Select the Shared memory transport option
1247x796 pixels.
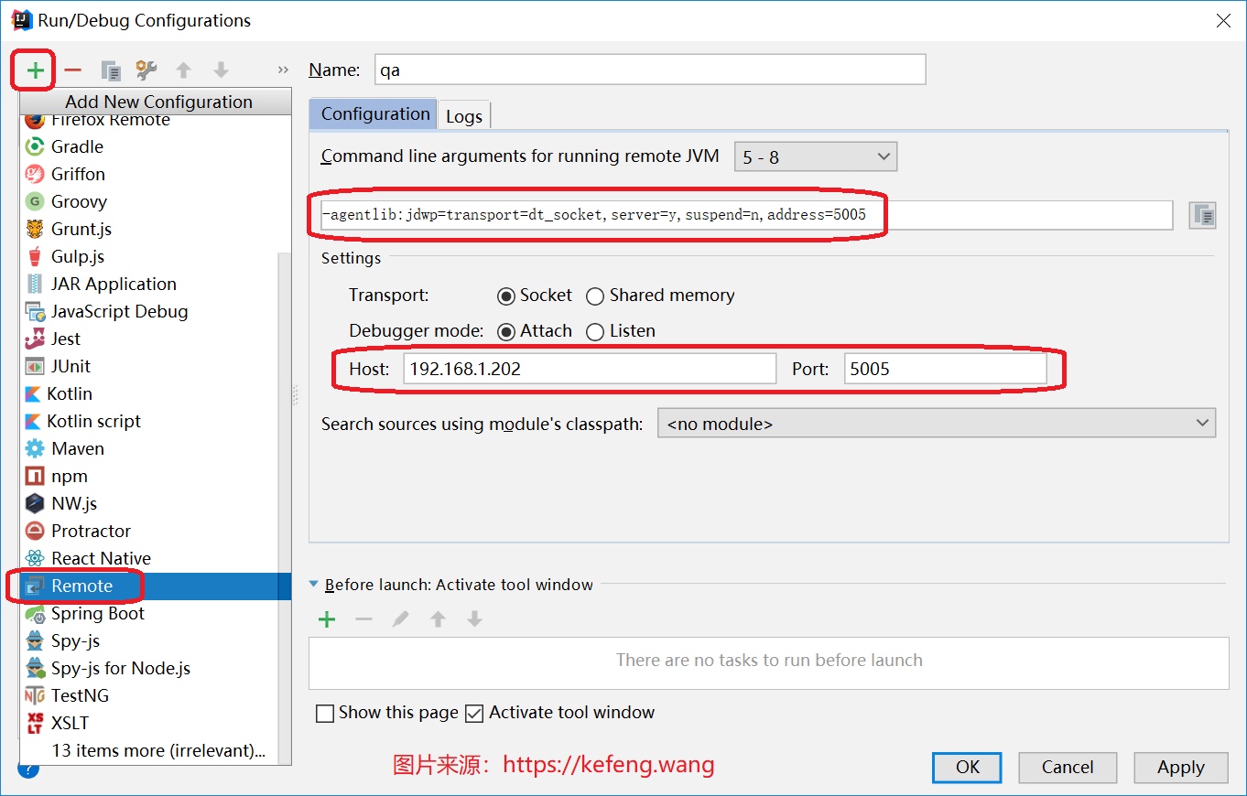pos(595,296)
